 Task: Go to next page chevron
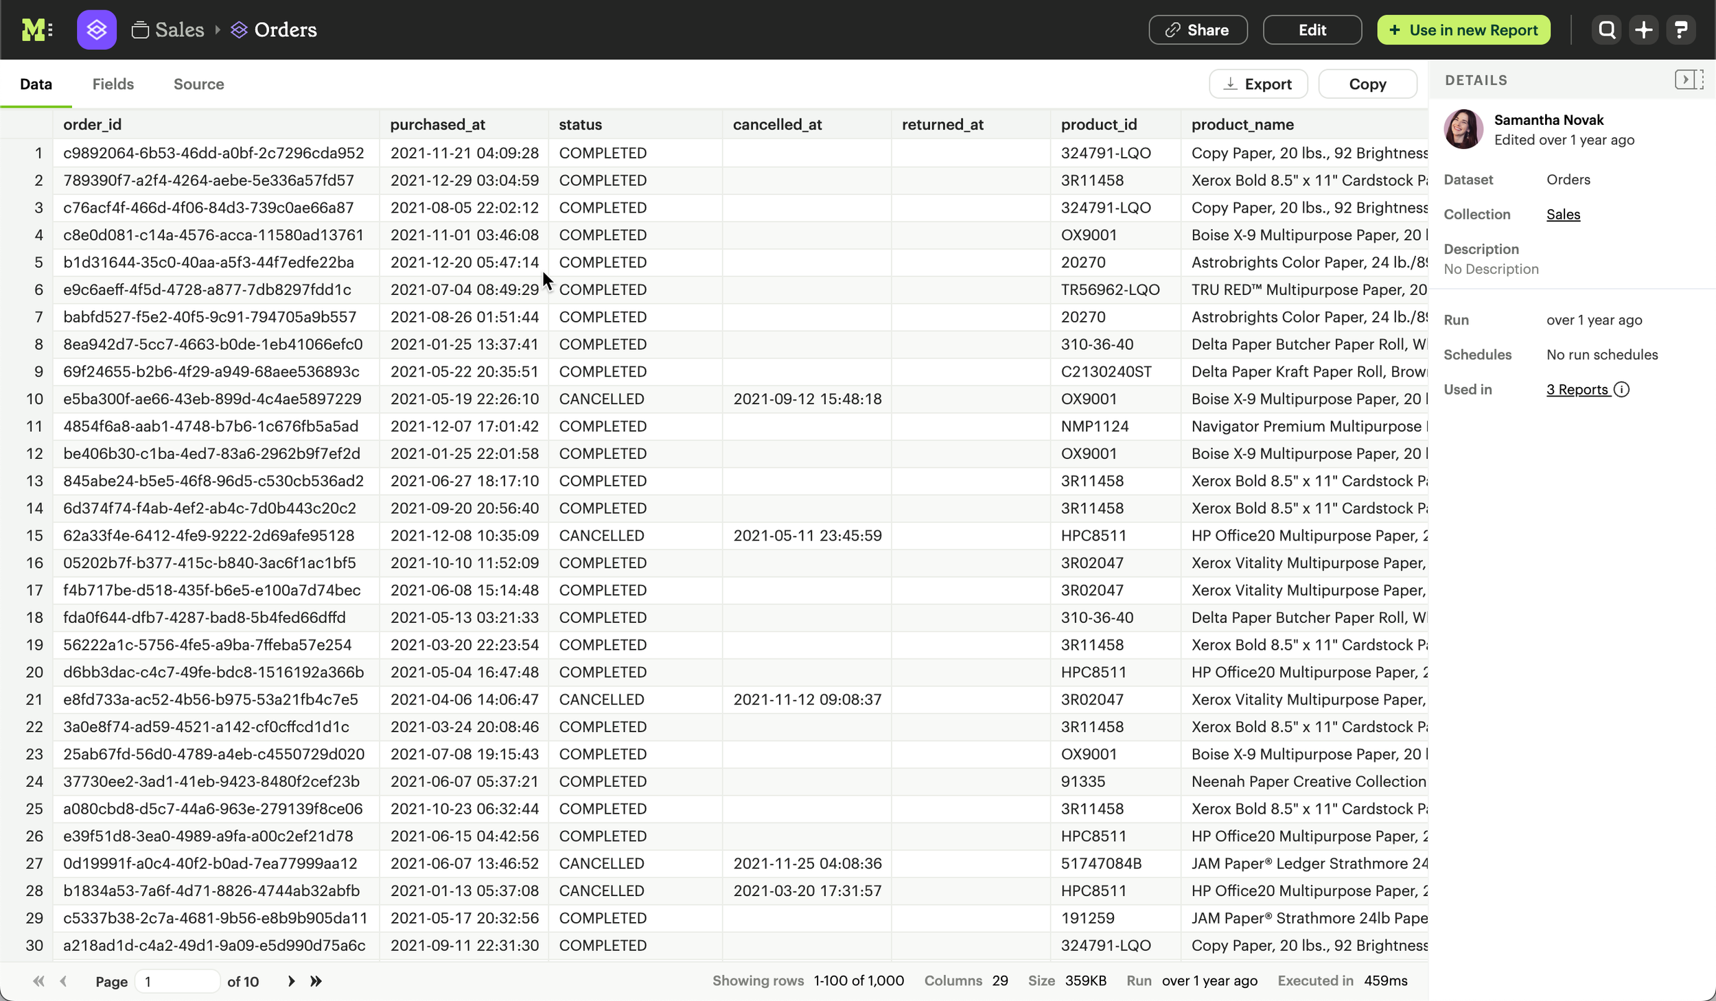click(x=291, y=981)
